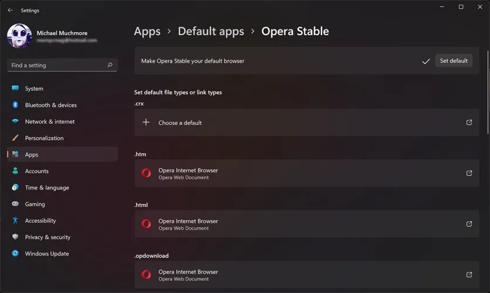This screenshot has width=490, height=293.
Task: Open Network & internet settings
Action: point(50,121)
